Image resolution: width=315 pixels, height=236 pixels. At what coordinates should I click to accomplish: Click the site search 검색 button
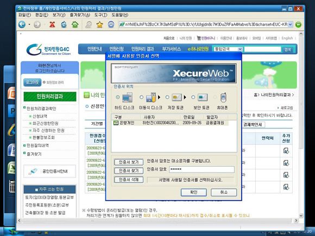pyautogui.click(x=288, y=49)
